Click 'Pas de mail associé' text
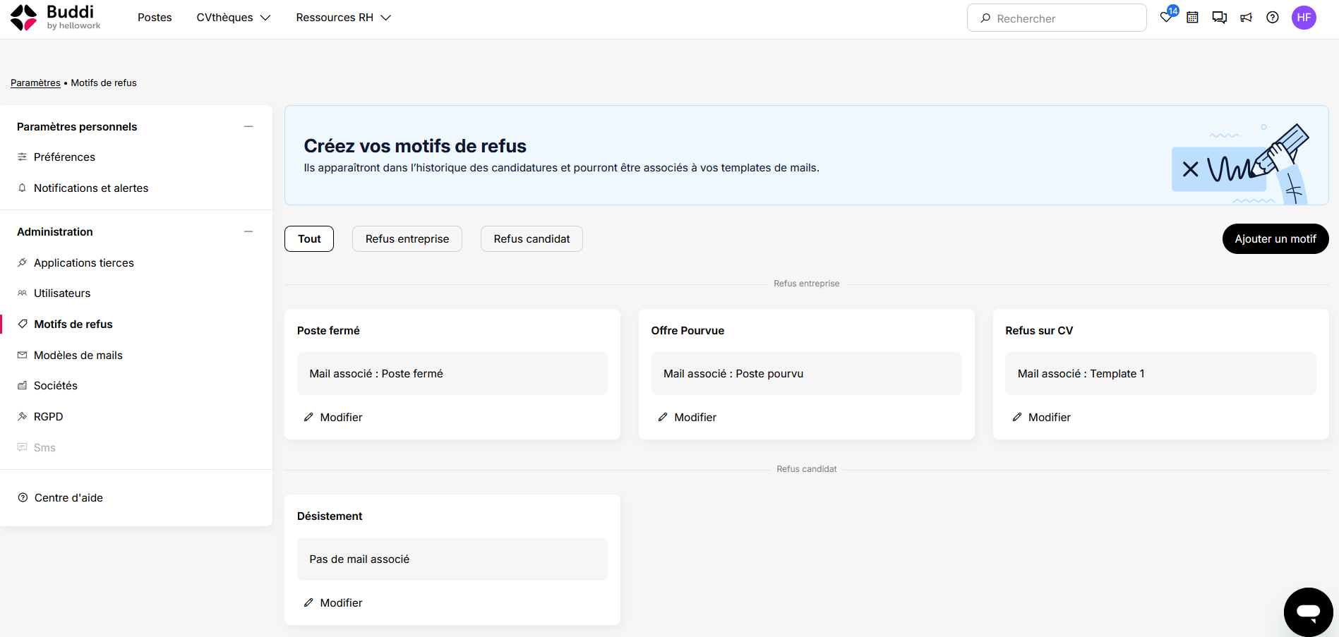This screenshot has width=1339, height=637. 359,559
